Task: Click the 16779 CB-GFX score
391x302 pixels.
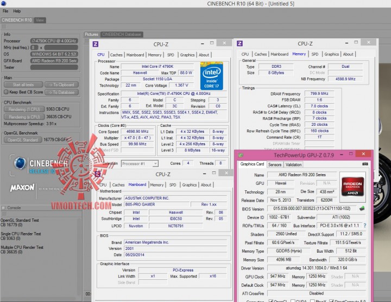Action: (x=56, y=140)
